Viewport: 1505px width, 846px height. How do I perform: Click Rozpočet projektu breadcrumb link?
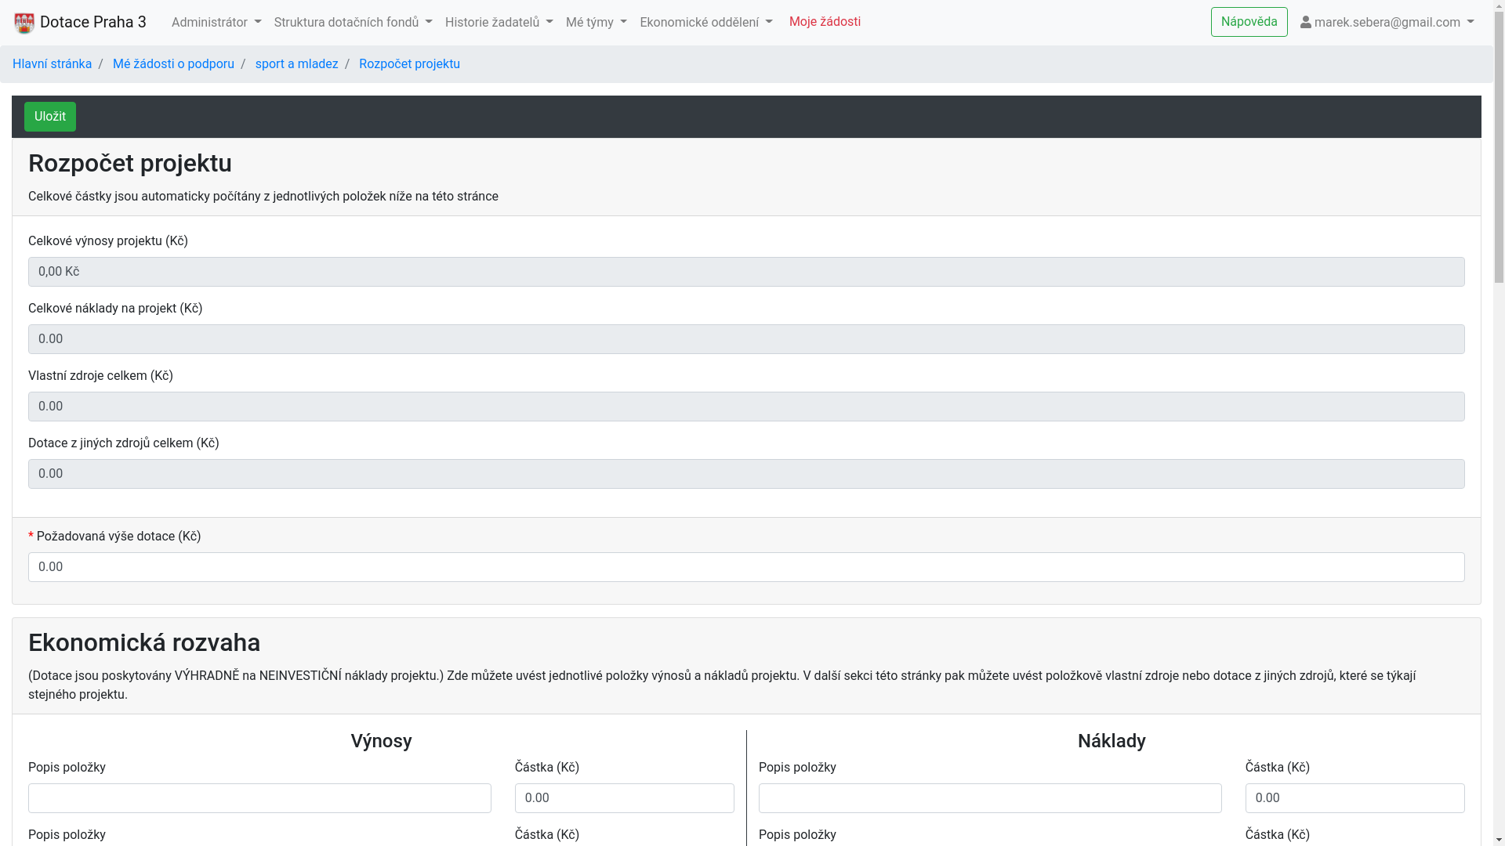[x=409, y=64]
